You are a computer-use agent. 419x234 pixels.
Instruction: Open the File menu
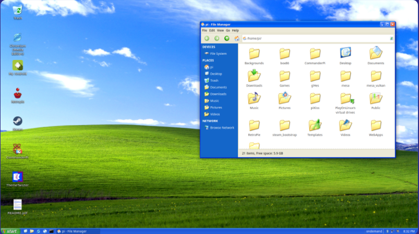click(x=205, y=31)
